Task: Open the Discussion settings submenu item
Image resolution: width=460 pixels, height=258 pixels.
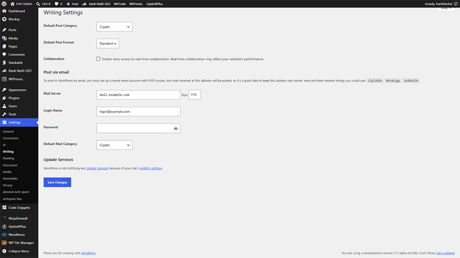Action: pos(10,165)
